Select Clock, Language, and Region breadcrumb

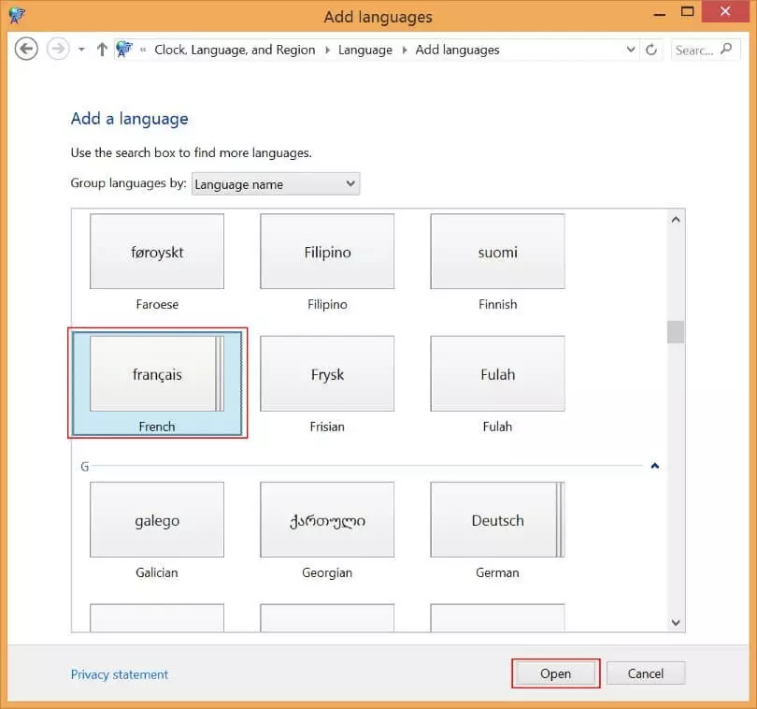pos(235,50)
